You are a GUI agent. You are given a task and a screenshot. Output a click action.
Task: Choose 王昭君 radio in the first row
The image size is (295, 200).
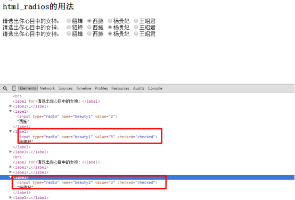point(136,21)
